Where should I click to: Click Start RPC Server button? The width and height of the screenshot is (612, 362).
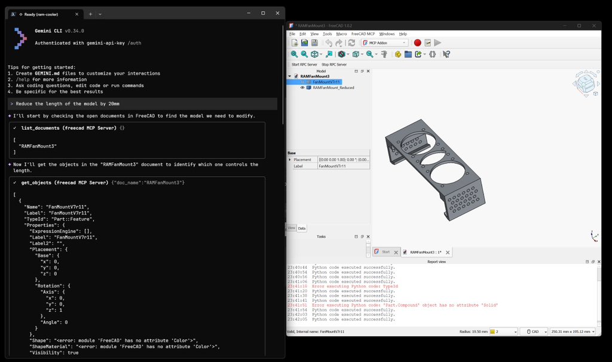point(304,65)
